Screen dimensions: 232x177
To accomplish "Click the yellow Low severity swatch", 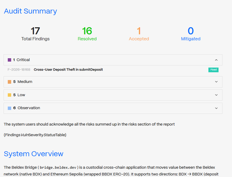I will pos(10,95).
